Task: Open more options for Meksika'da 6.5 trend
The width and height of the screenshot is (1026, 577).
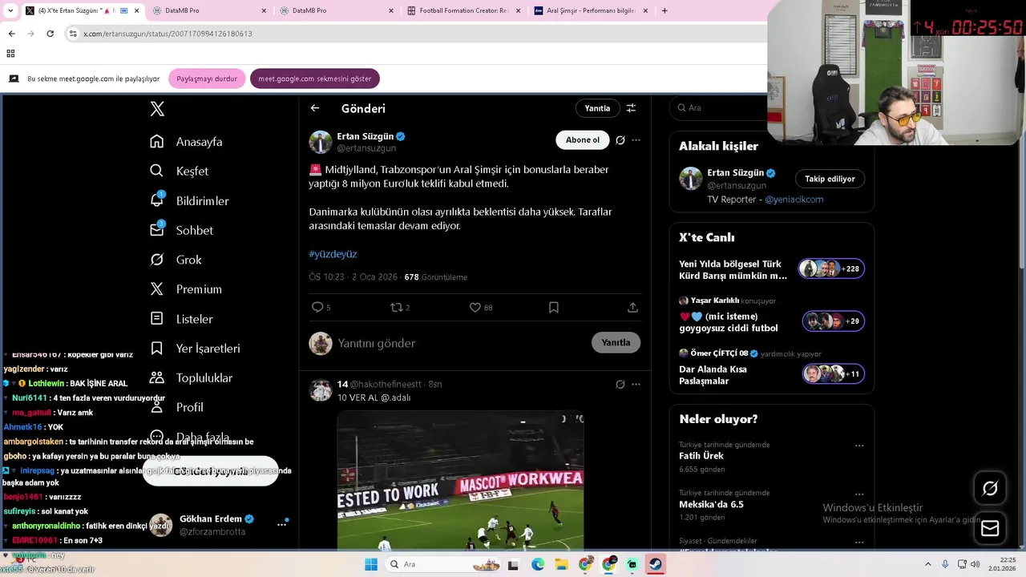Action: tap(858, 494)
